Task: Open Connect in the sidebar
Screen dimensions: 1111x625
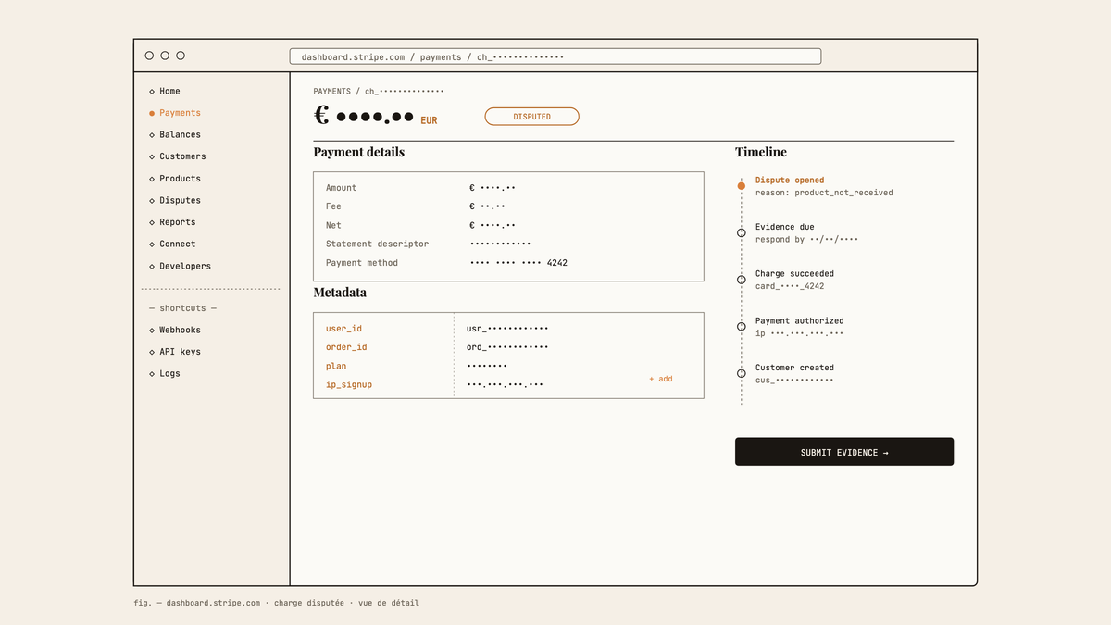Action: [x=177, y=244]
